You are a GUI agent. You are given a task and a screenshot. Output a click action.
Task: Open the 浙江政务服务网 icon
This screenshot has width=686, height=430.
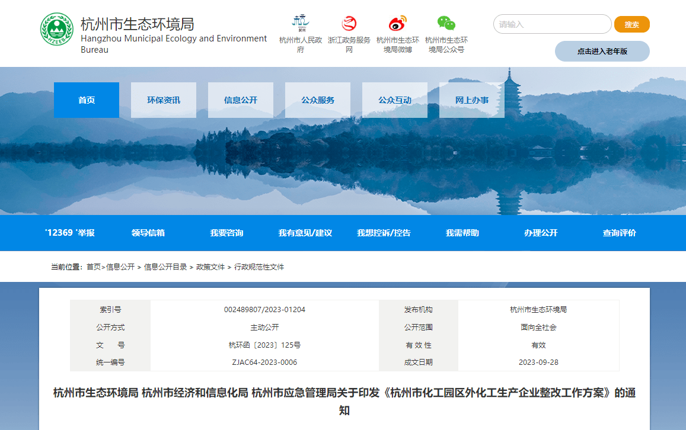click(x=349, y=23)
